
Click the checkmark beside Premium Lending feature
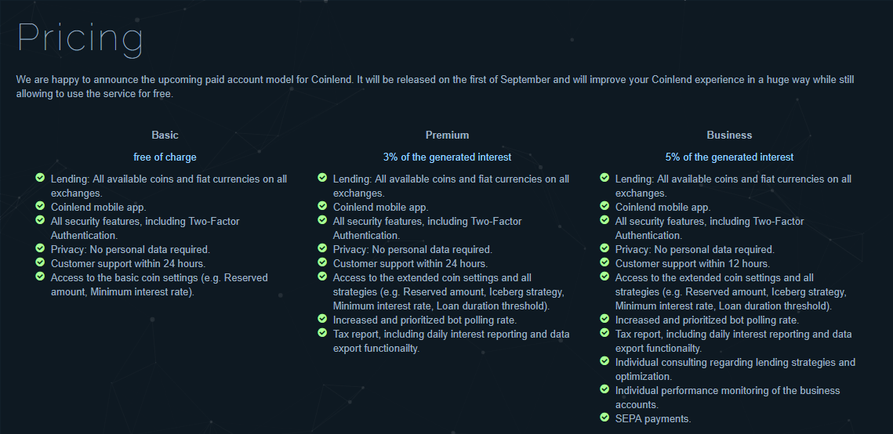pyautogui.click(x=322, y=178)
